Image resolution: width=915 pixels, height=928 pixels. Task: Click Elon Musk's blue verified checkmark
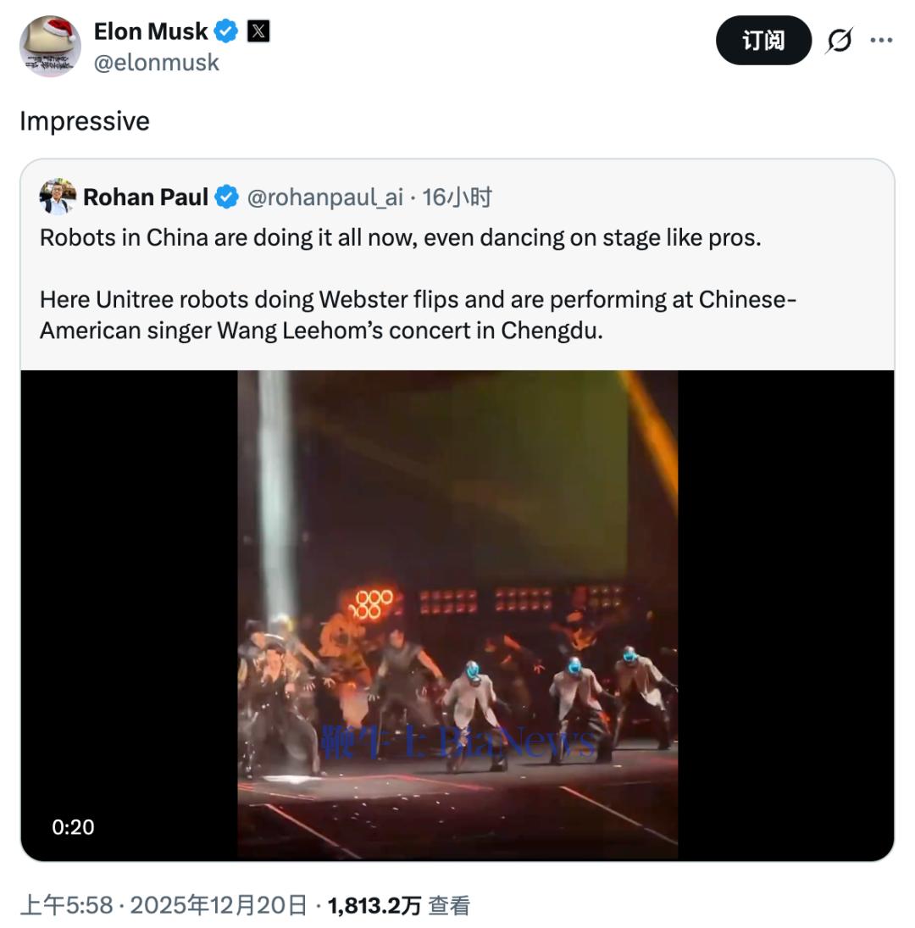[x=226, y=32]
